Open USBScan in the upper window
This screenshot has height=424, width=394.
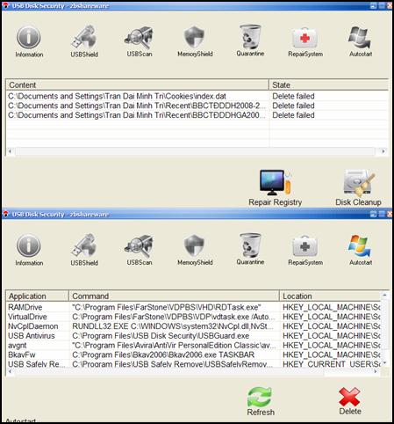coord(140,41)
